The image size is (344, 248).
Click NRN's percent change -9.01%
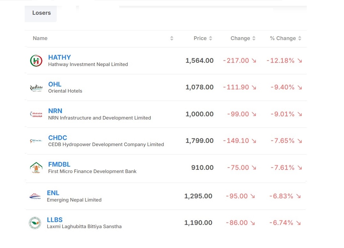point(282,114)
